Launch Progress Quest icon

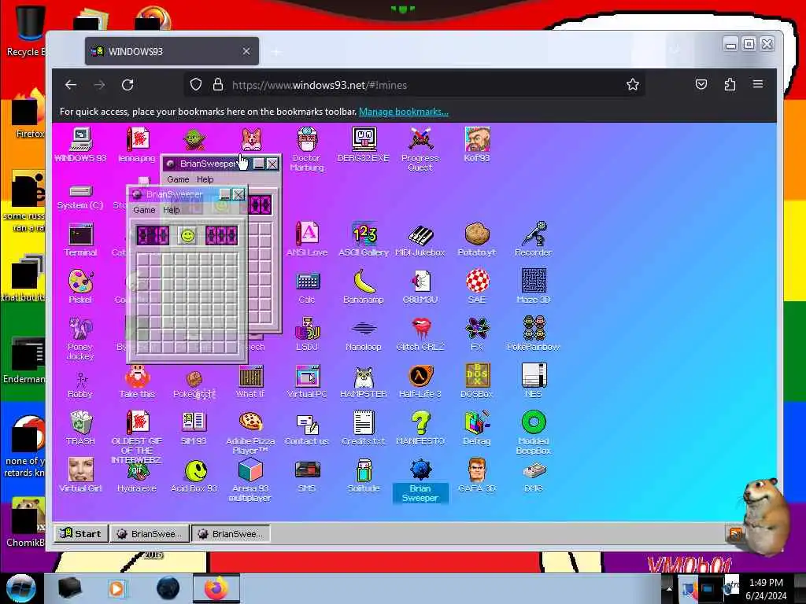click(x=420, y=149)
